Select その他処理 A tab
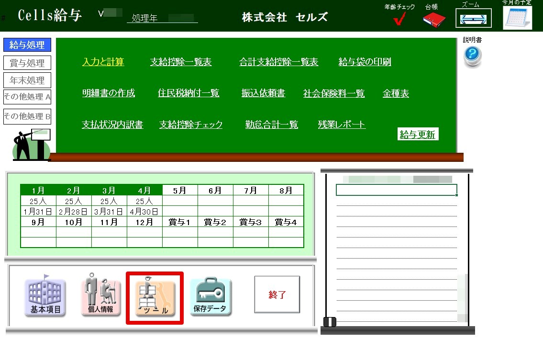 click(x=27, y=97)
